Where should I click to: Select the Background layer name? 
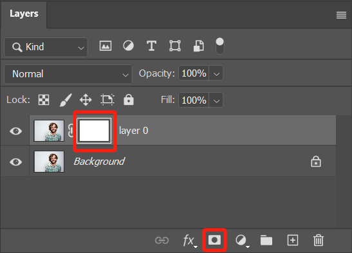coord(99,162)
